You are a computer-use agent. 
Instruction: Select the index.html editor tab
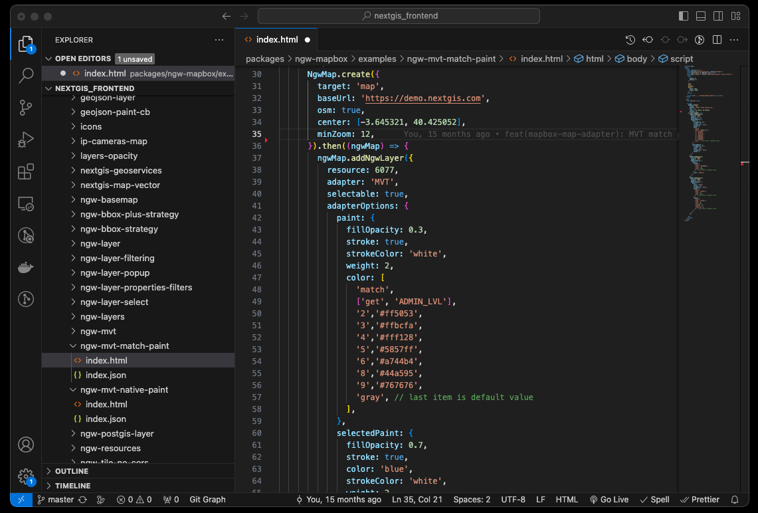point(276,40)
